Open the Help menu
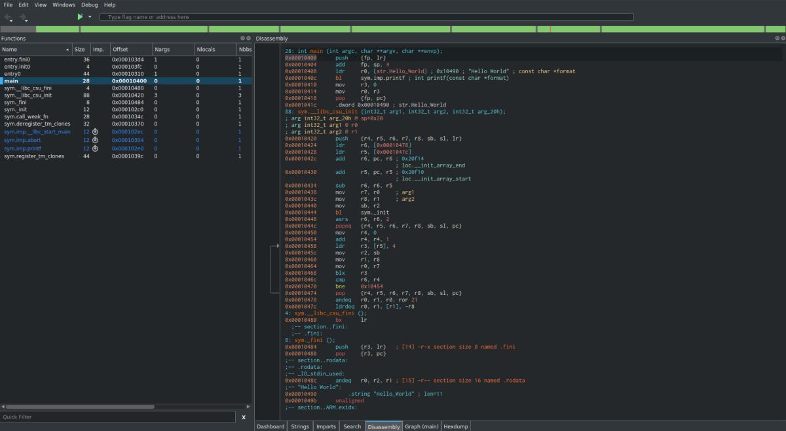 [x=109, y=5]
